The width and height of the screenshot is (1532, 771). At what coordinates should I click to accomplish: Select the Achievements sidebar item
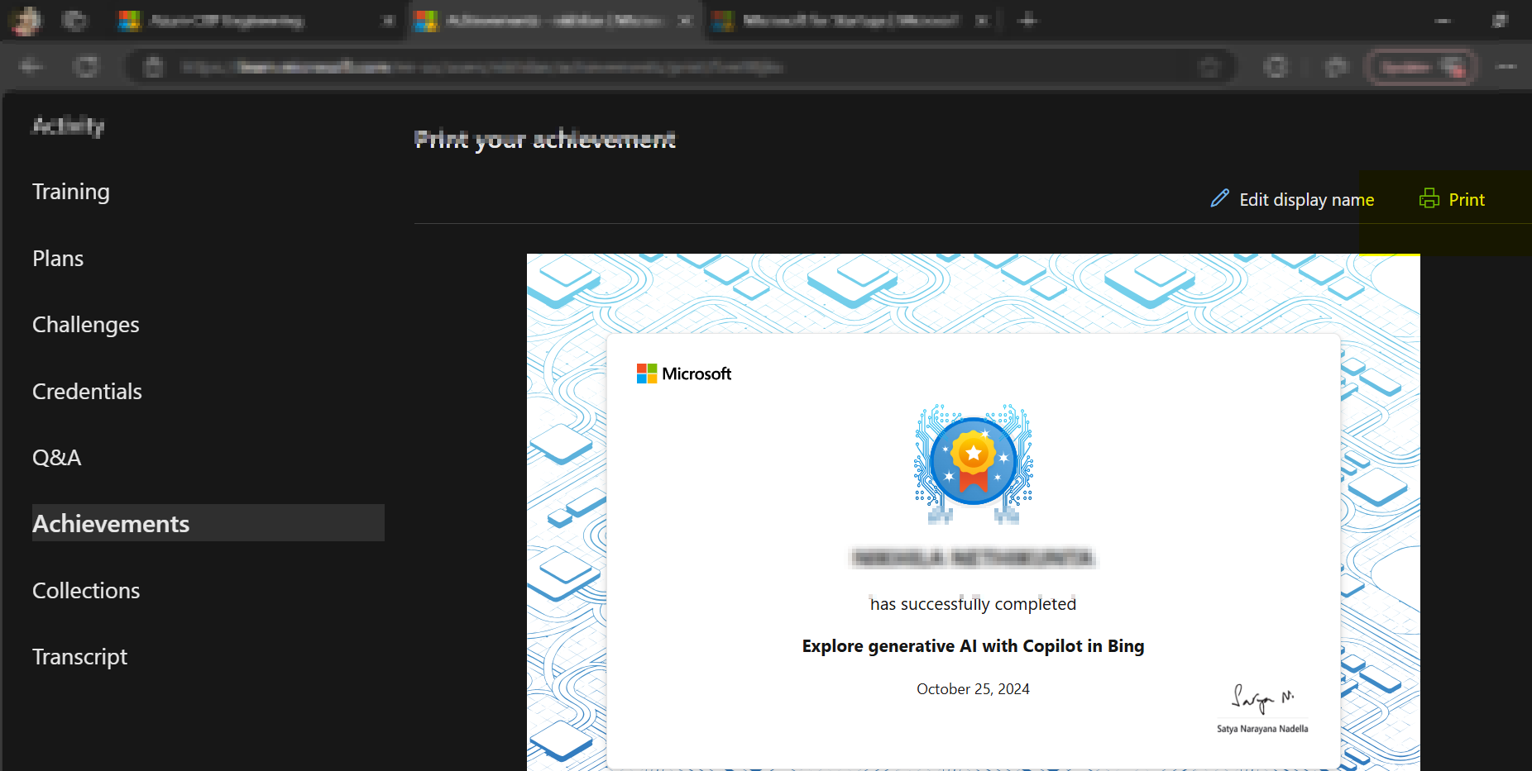[208, 523]
